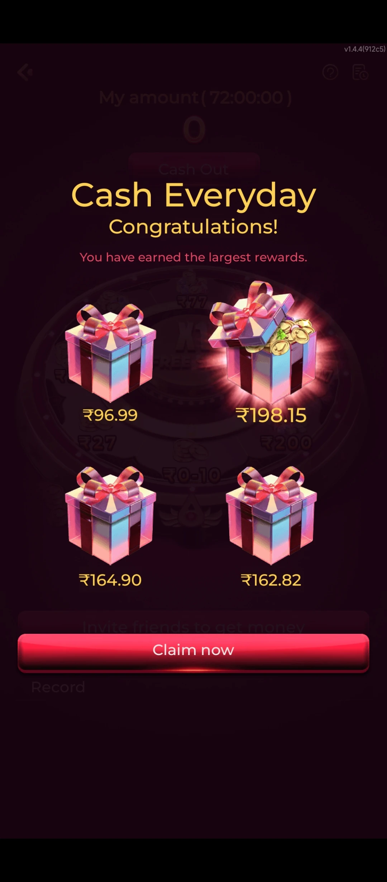Go back using the arrow icon
This screenshot has height=882, width=387.
click(25, 72)
